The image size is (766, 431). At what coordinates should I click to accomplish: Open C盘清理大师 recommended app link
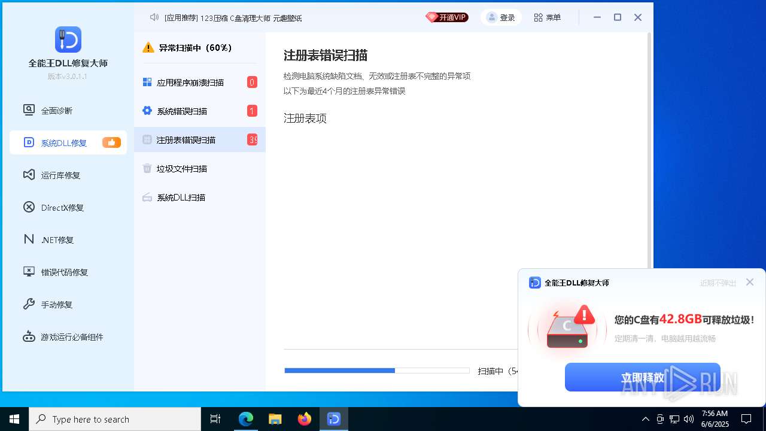tap(250, 18)
